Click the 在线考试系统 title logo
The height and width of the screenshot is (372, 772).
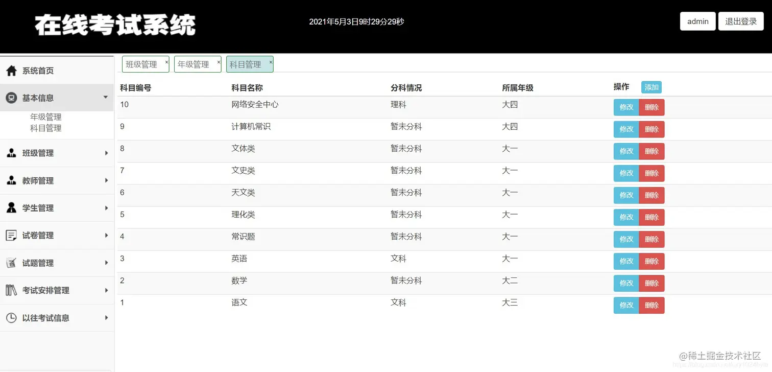coord(115,25)
